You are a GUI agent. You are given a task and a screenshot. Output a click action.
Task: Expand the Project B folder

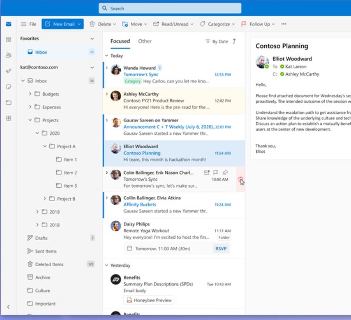(45, 198)
